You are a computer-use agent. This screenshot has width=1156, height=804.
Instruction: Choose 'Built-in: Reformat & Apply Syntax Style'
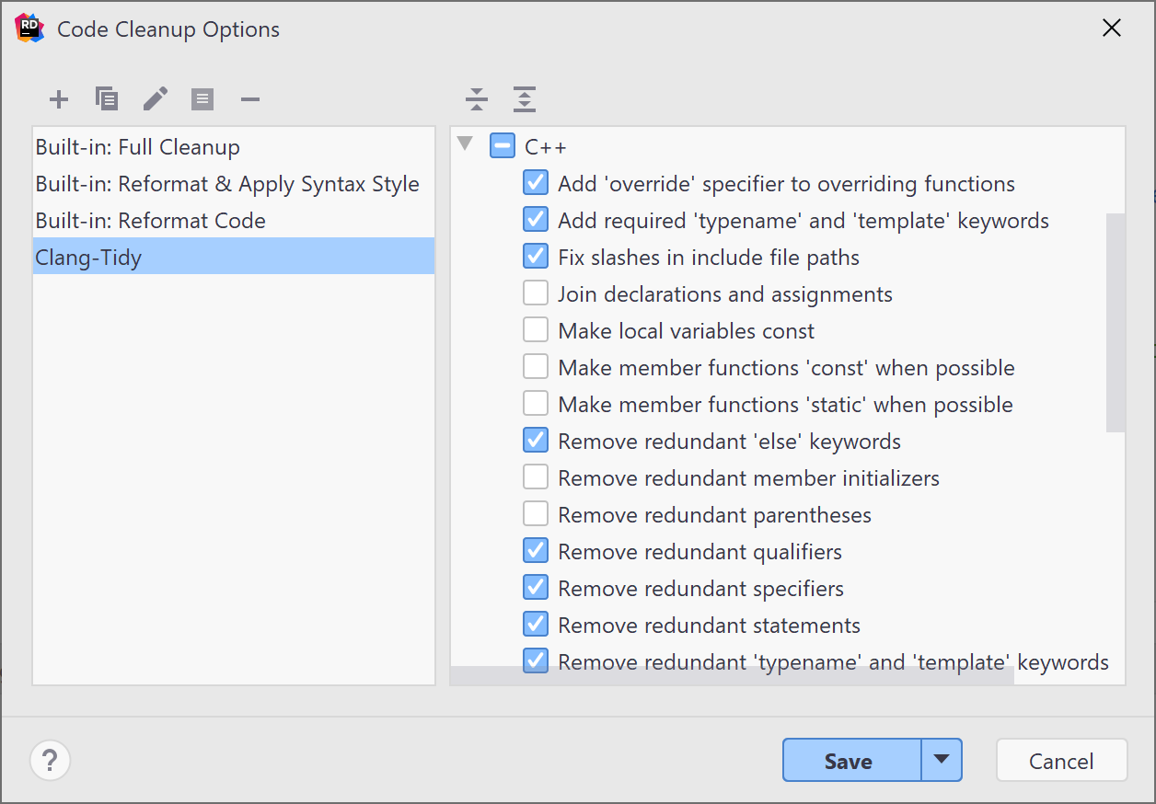tap(226, 183)
